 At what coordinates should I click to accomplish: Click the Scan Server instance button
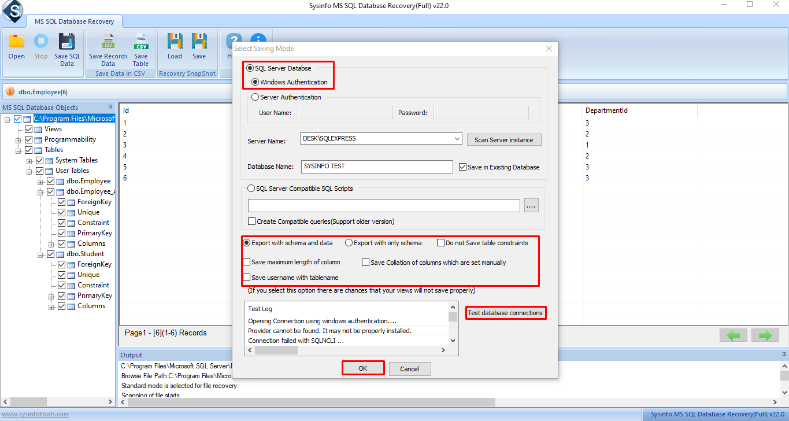tap(504, 140)
